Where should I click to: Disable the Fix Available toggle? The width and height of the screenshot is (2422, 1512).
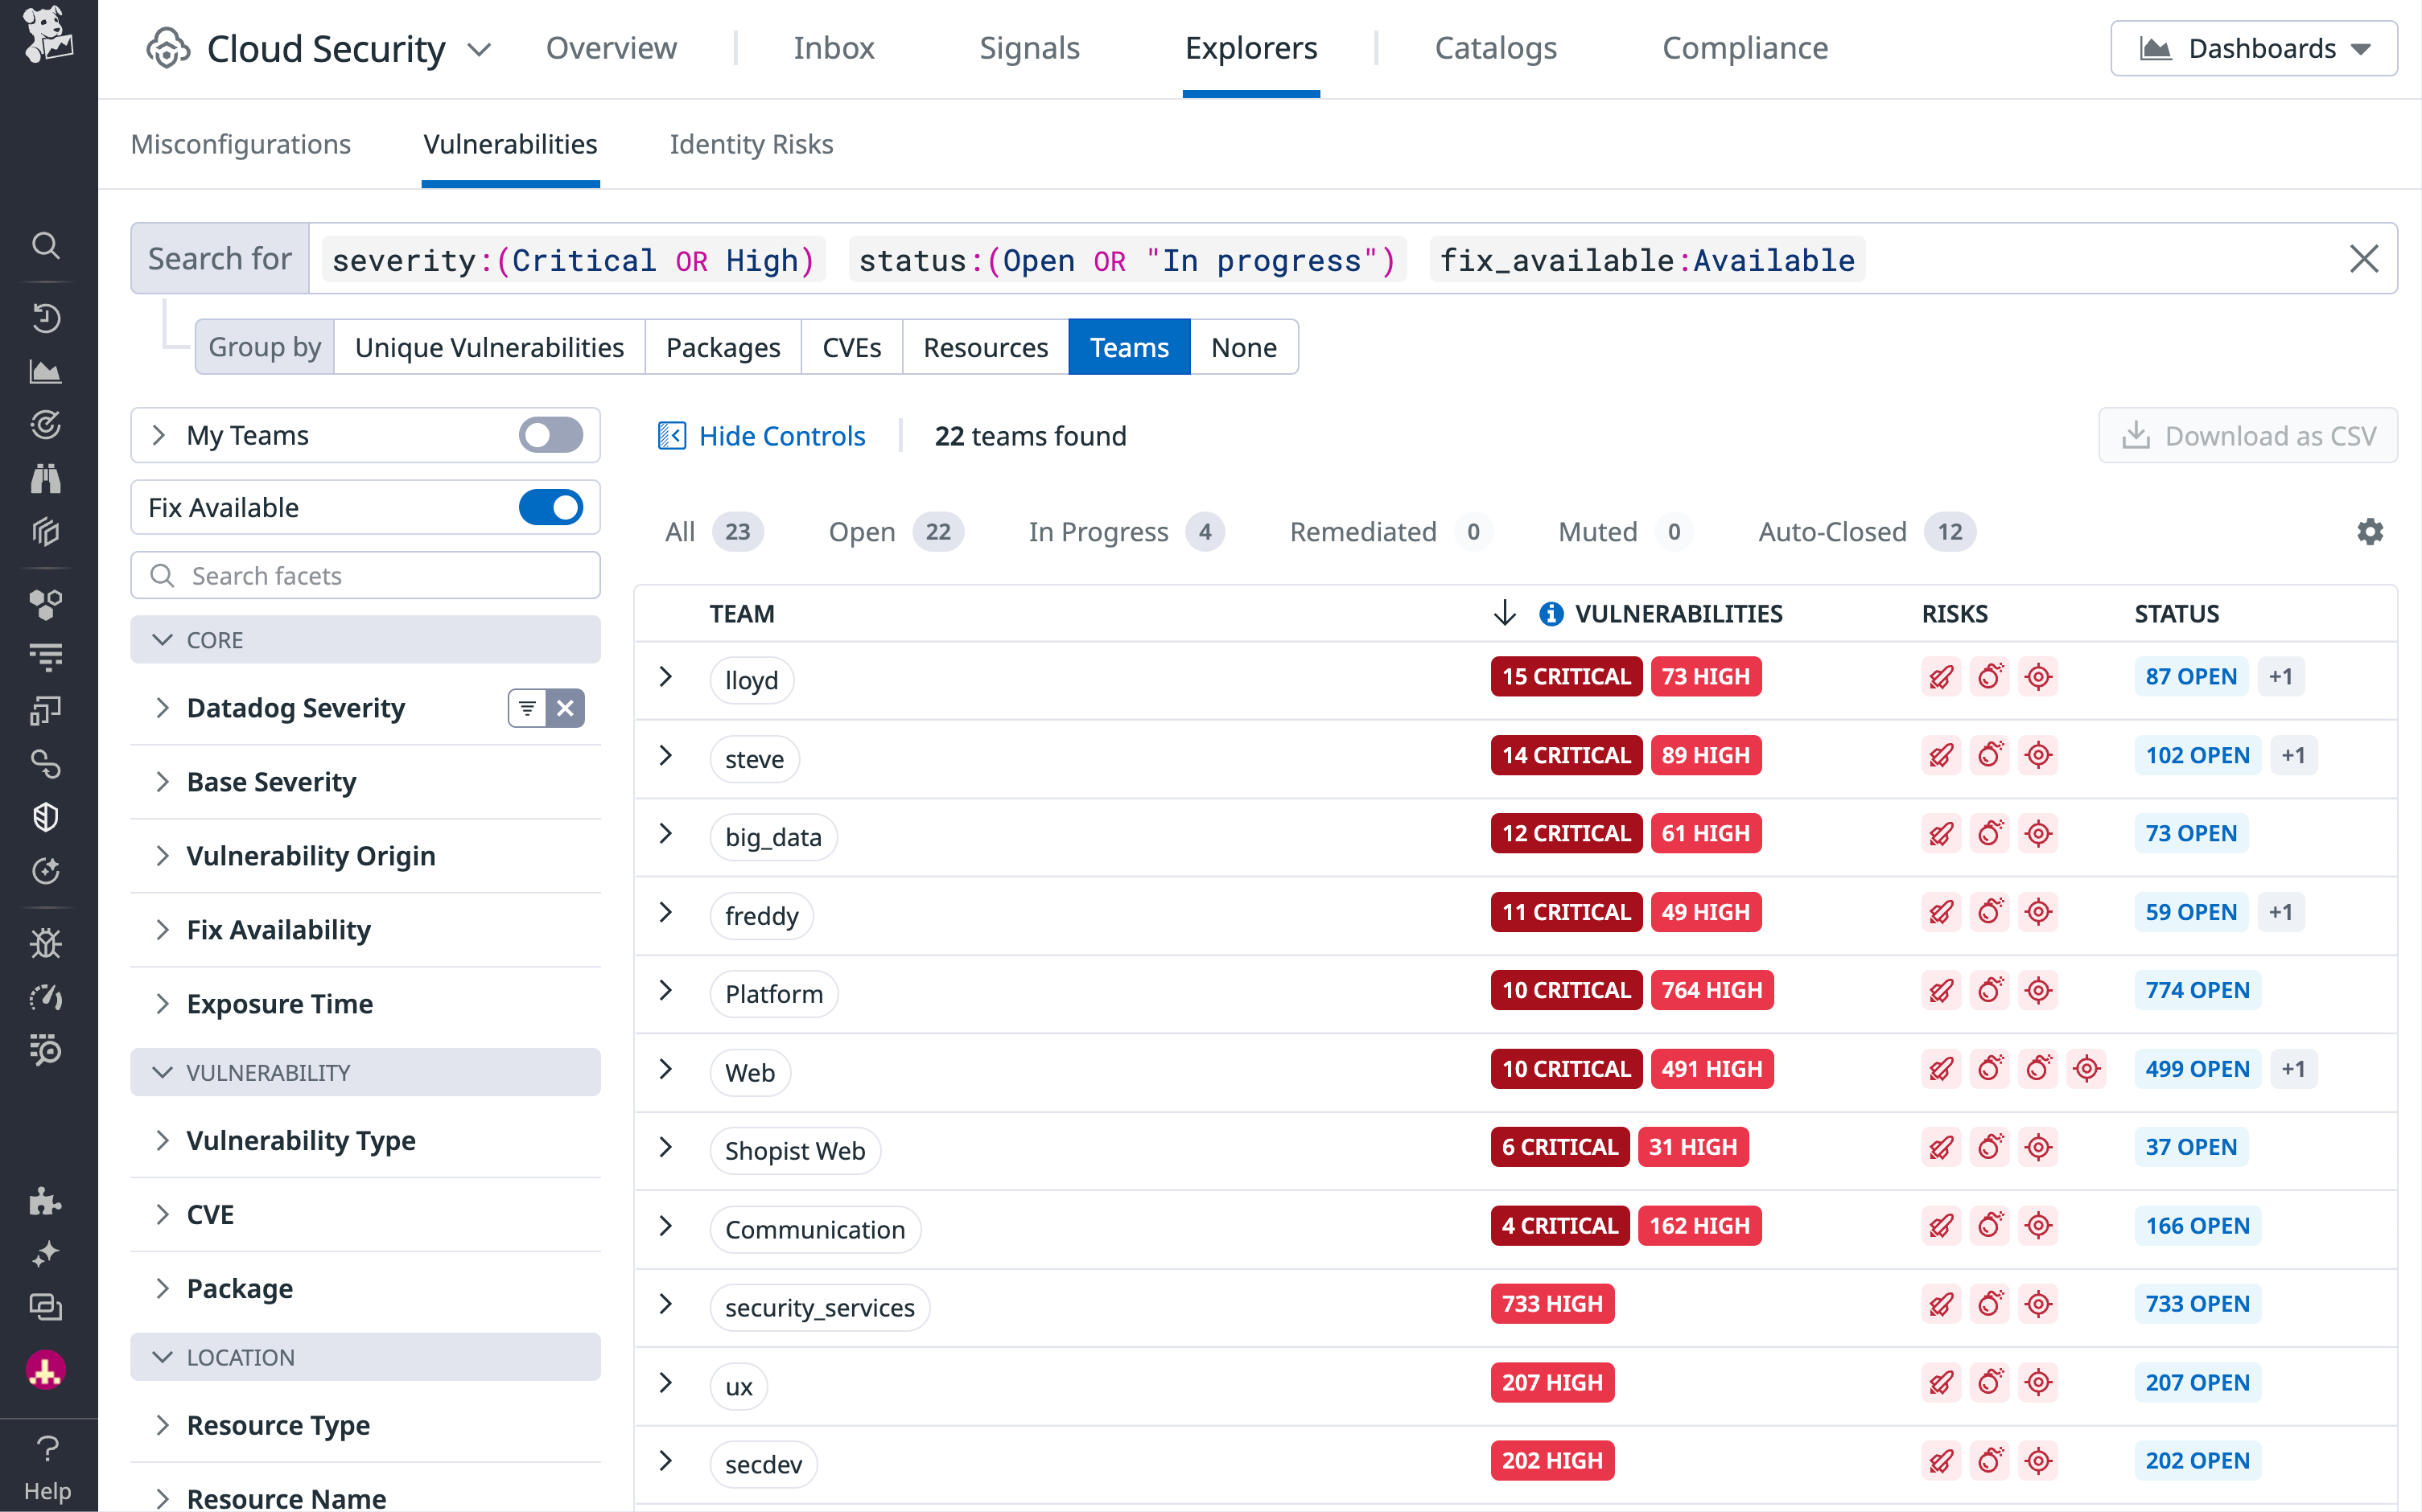(x=551, y=507)
